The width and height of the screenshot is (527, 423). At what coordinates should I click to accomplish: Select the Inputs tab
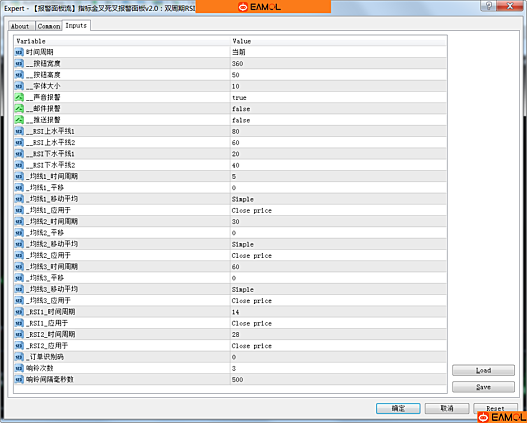[76, 26]
